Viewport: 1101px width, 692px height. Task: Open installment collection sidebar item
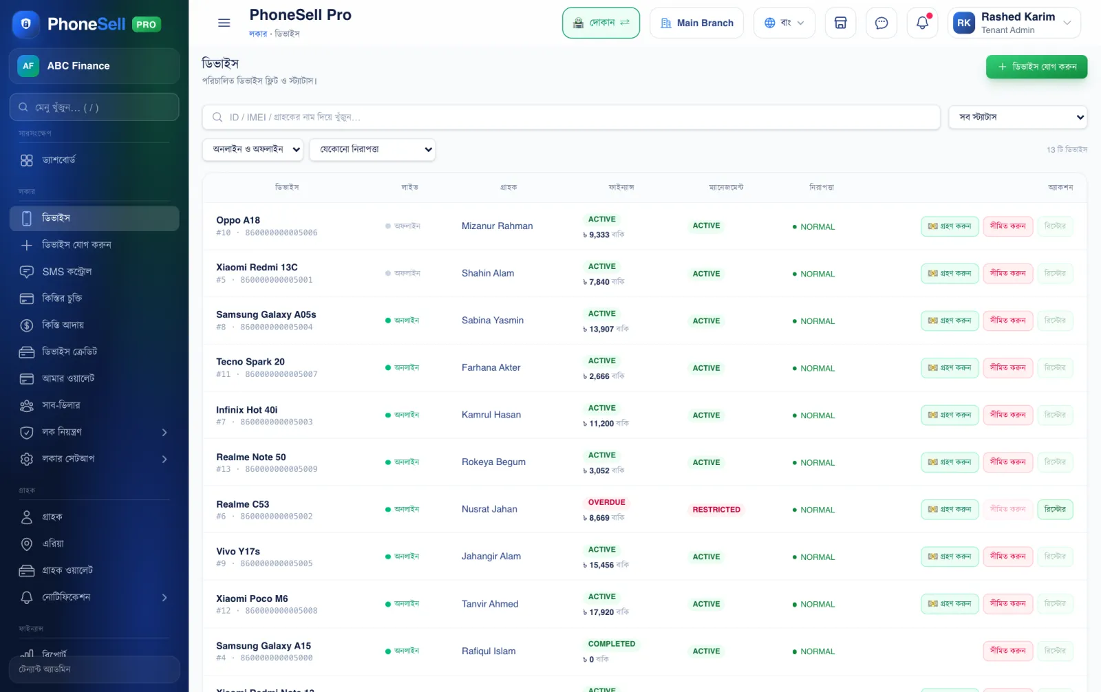[x=94, y=325]
